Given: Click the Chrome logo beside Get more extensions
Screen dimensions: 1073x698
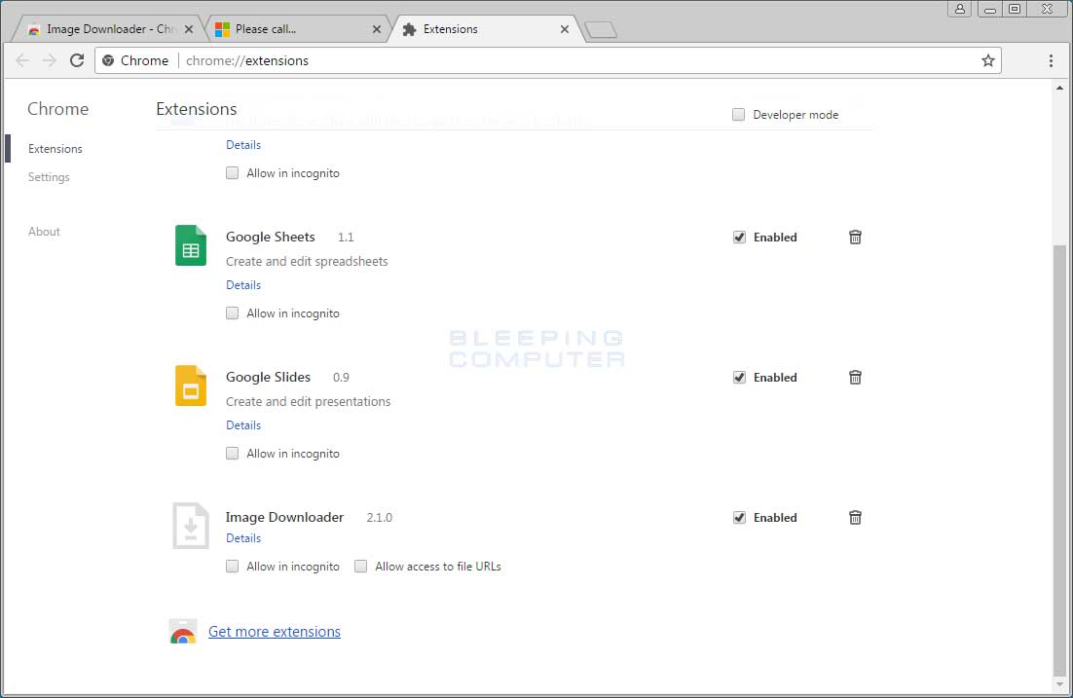Looking at the screenshot, I should pyautogui.click(x=183, y=631).
